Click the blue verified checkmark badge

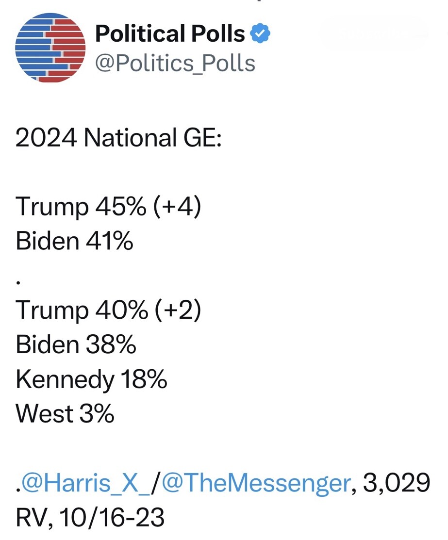coord(260,33)
